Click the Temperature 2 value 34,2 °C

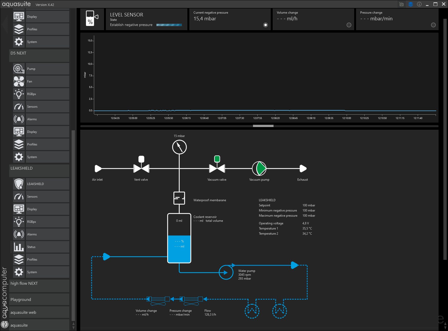coord(307,234)
